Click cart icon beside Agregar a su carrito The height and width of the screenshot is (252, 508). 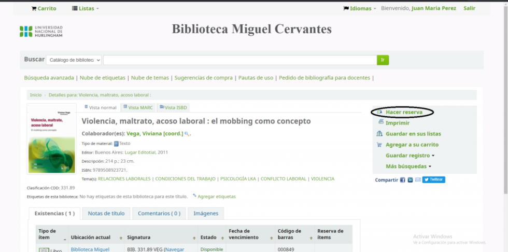click(379, 145)
